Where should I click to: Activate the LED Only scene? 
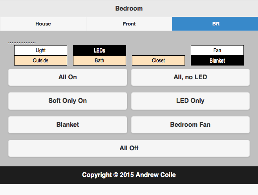pyautogui.click(x=190, y=101)
